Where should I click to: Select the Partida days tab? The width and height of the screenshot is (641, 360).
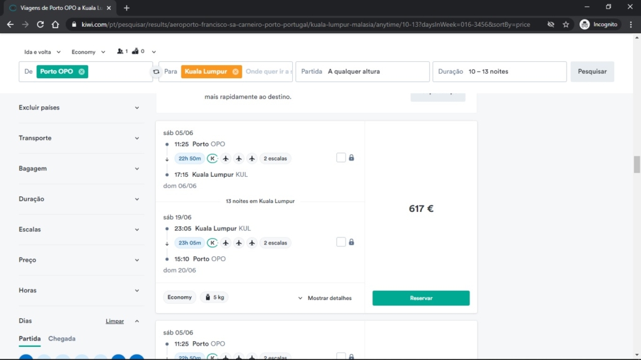pyautogui.click(x=29, y=338)
